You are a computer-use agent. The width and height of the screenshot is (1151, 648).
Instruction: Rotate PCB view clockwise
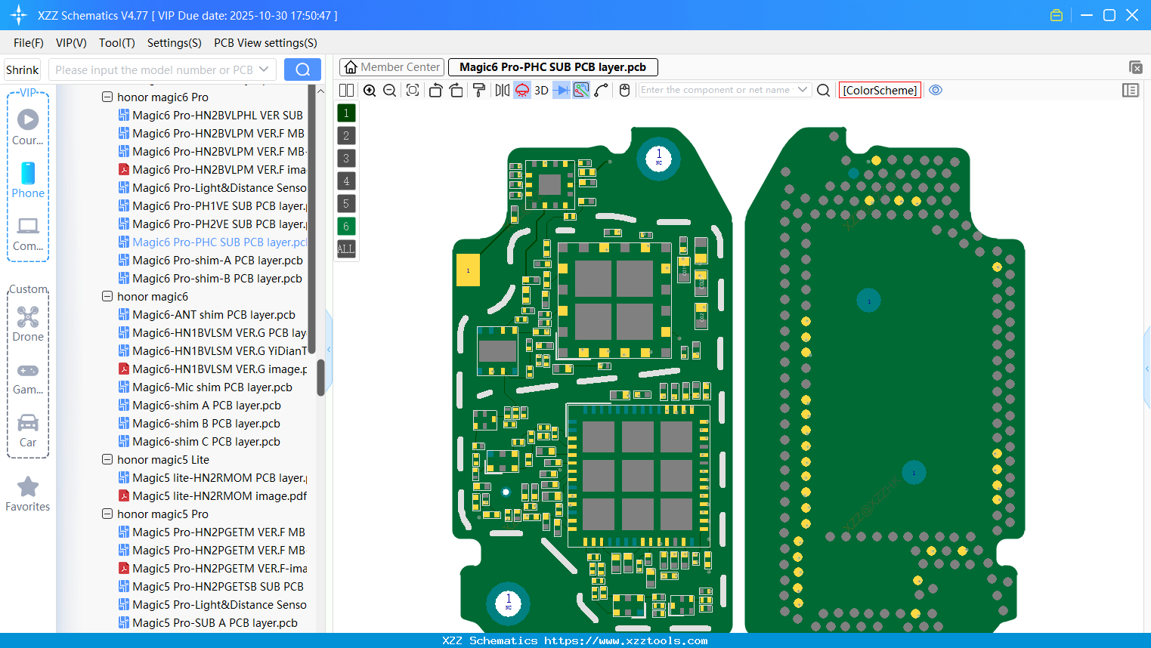[456, 90]
